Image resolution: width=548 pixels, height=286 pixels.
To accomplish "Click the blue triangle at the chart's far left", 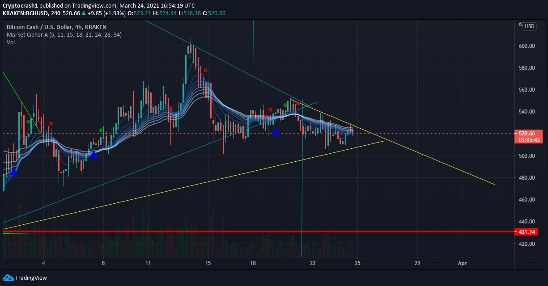I will click(x=13, y=171).
